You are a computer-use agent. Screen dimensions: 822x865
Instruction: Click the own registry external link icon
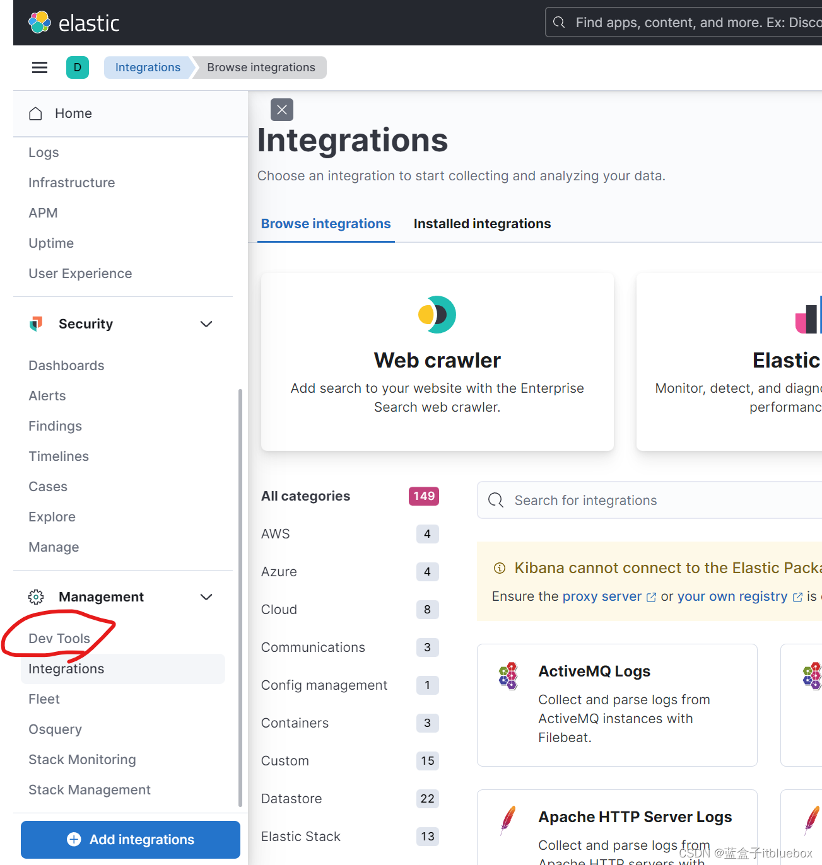pyautogui.click(x=797, y=597)
